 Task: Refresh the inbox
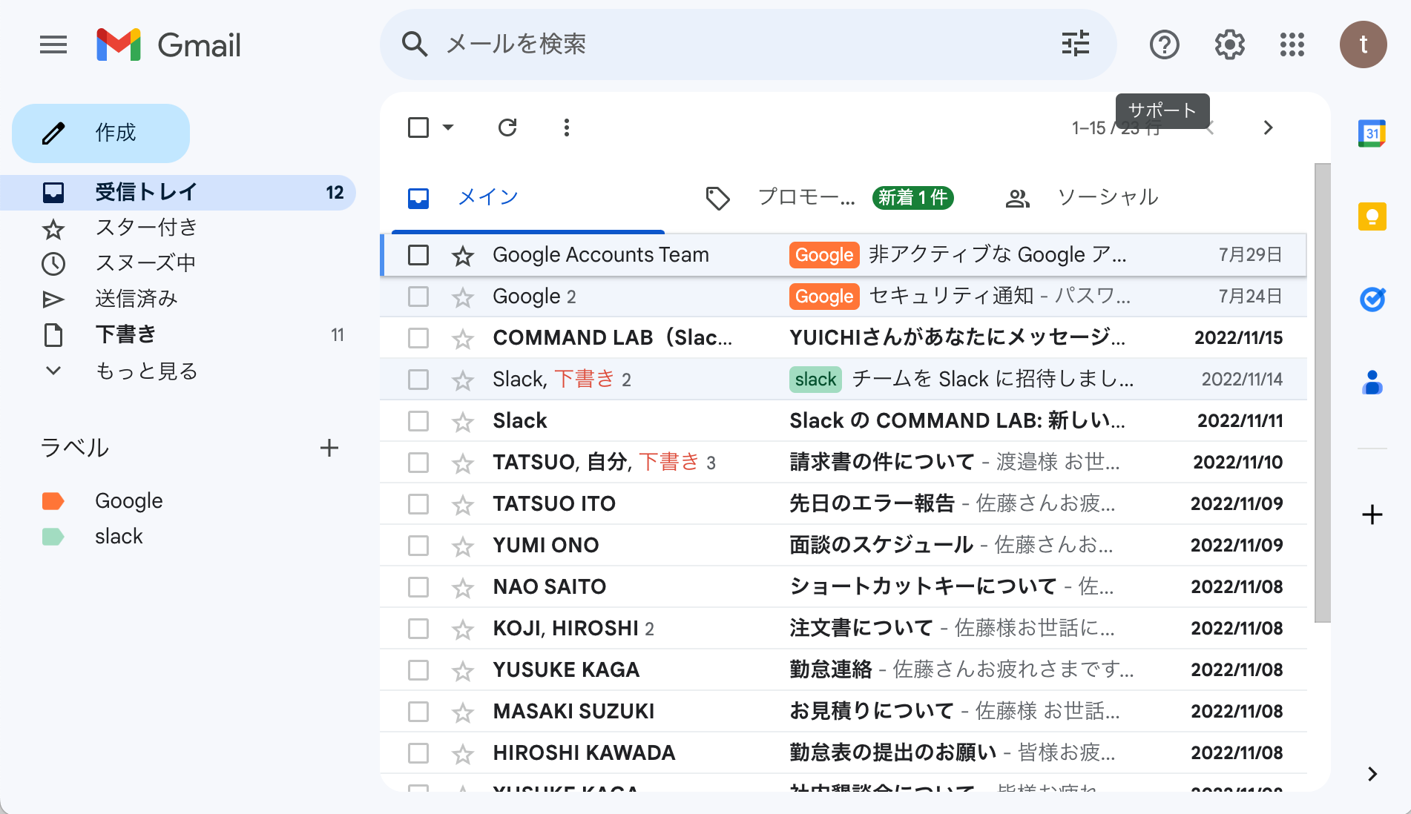click(507, 128)
